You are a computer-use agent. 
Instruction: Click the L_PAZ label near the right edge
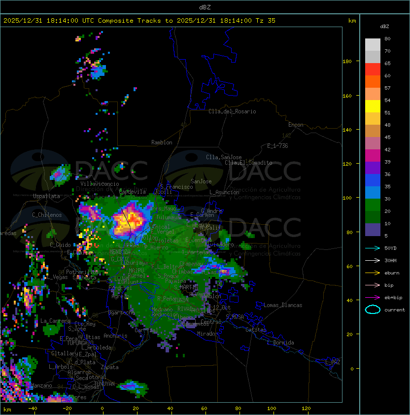[333, 362]
